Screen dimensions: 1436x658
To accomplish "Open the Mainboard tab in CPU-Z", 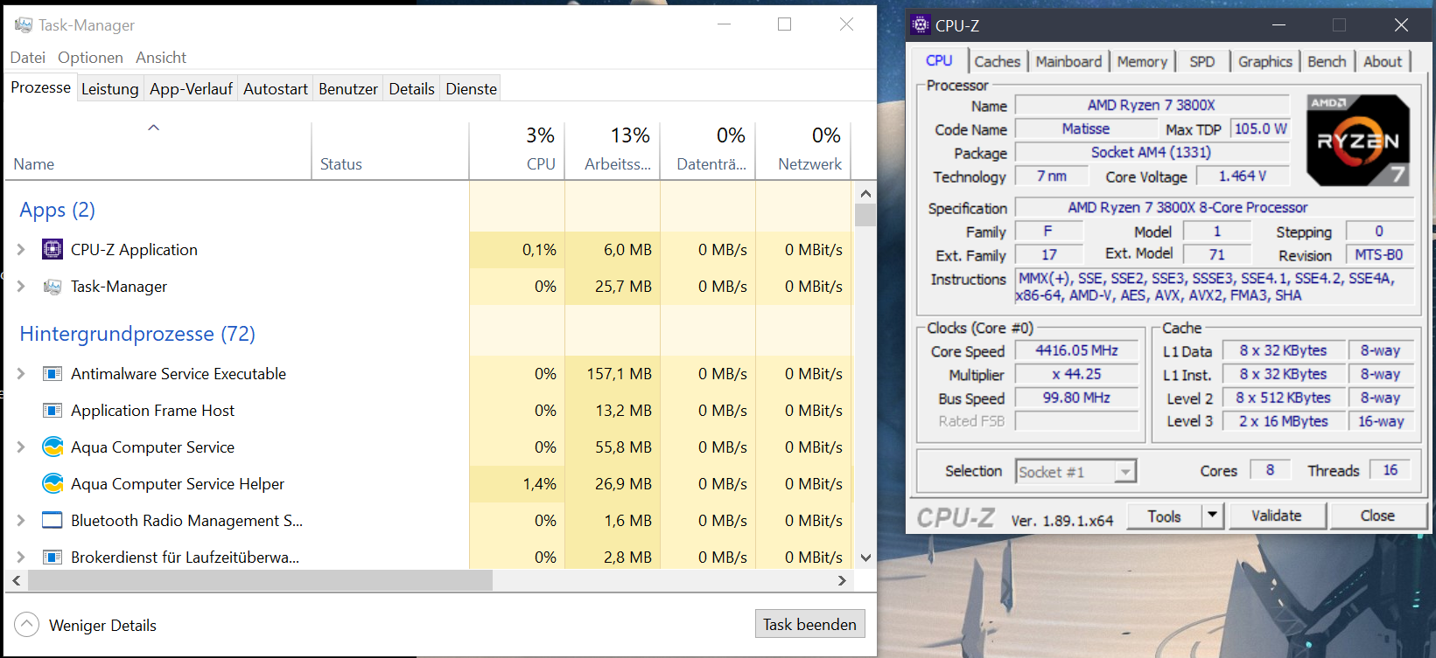I will 1068,62.
